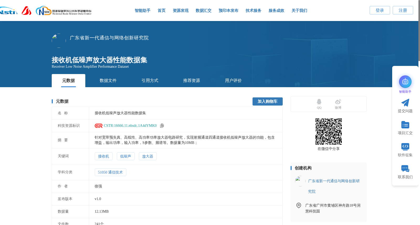Click the 51050 通信技术 subject tag
Viewport: 420px width, 225px height.
(110, 172)
